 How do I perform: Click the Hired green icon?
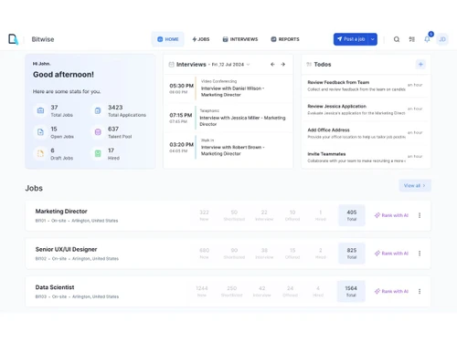pos(98,153)
